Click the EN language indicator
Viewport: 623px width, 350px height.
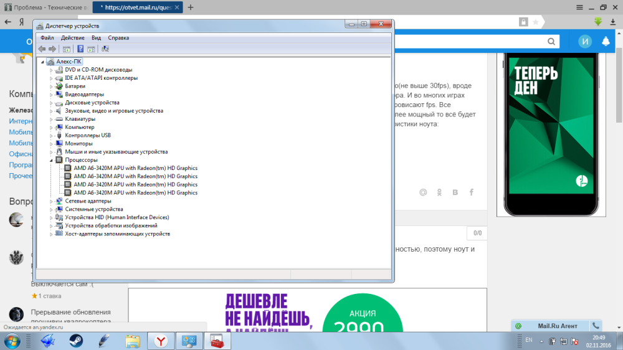[x=529, y=340]
